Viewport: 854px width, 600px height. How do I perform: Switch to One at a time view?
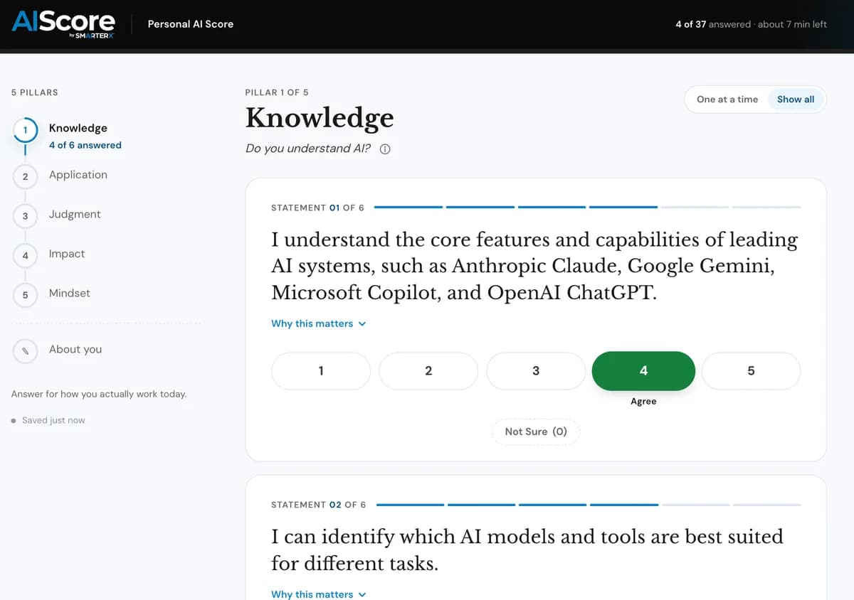[727, 100]
